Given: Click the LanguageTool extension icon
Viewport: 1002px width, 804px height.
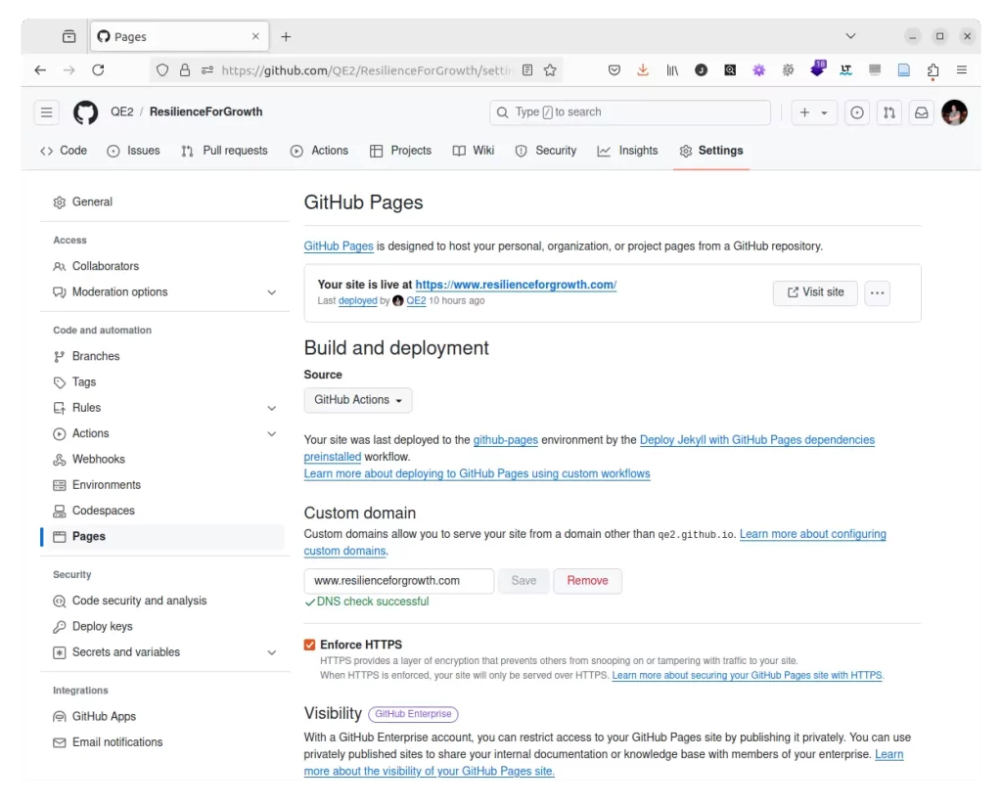Looking at the screenshot, I should [x=845, y=69].
